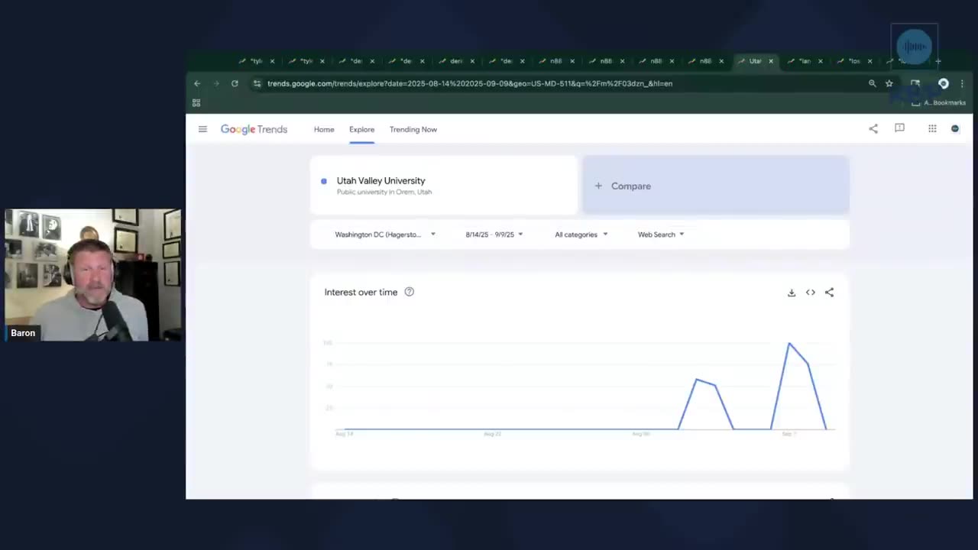Click the Google account avatar
The height and width of the screenshot is (550, 978).
coord(955,128)
